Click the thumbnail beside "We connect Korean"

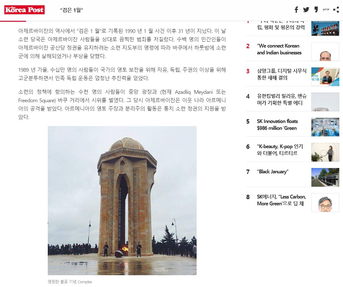pyautogui.click(x=325, y=52)
